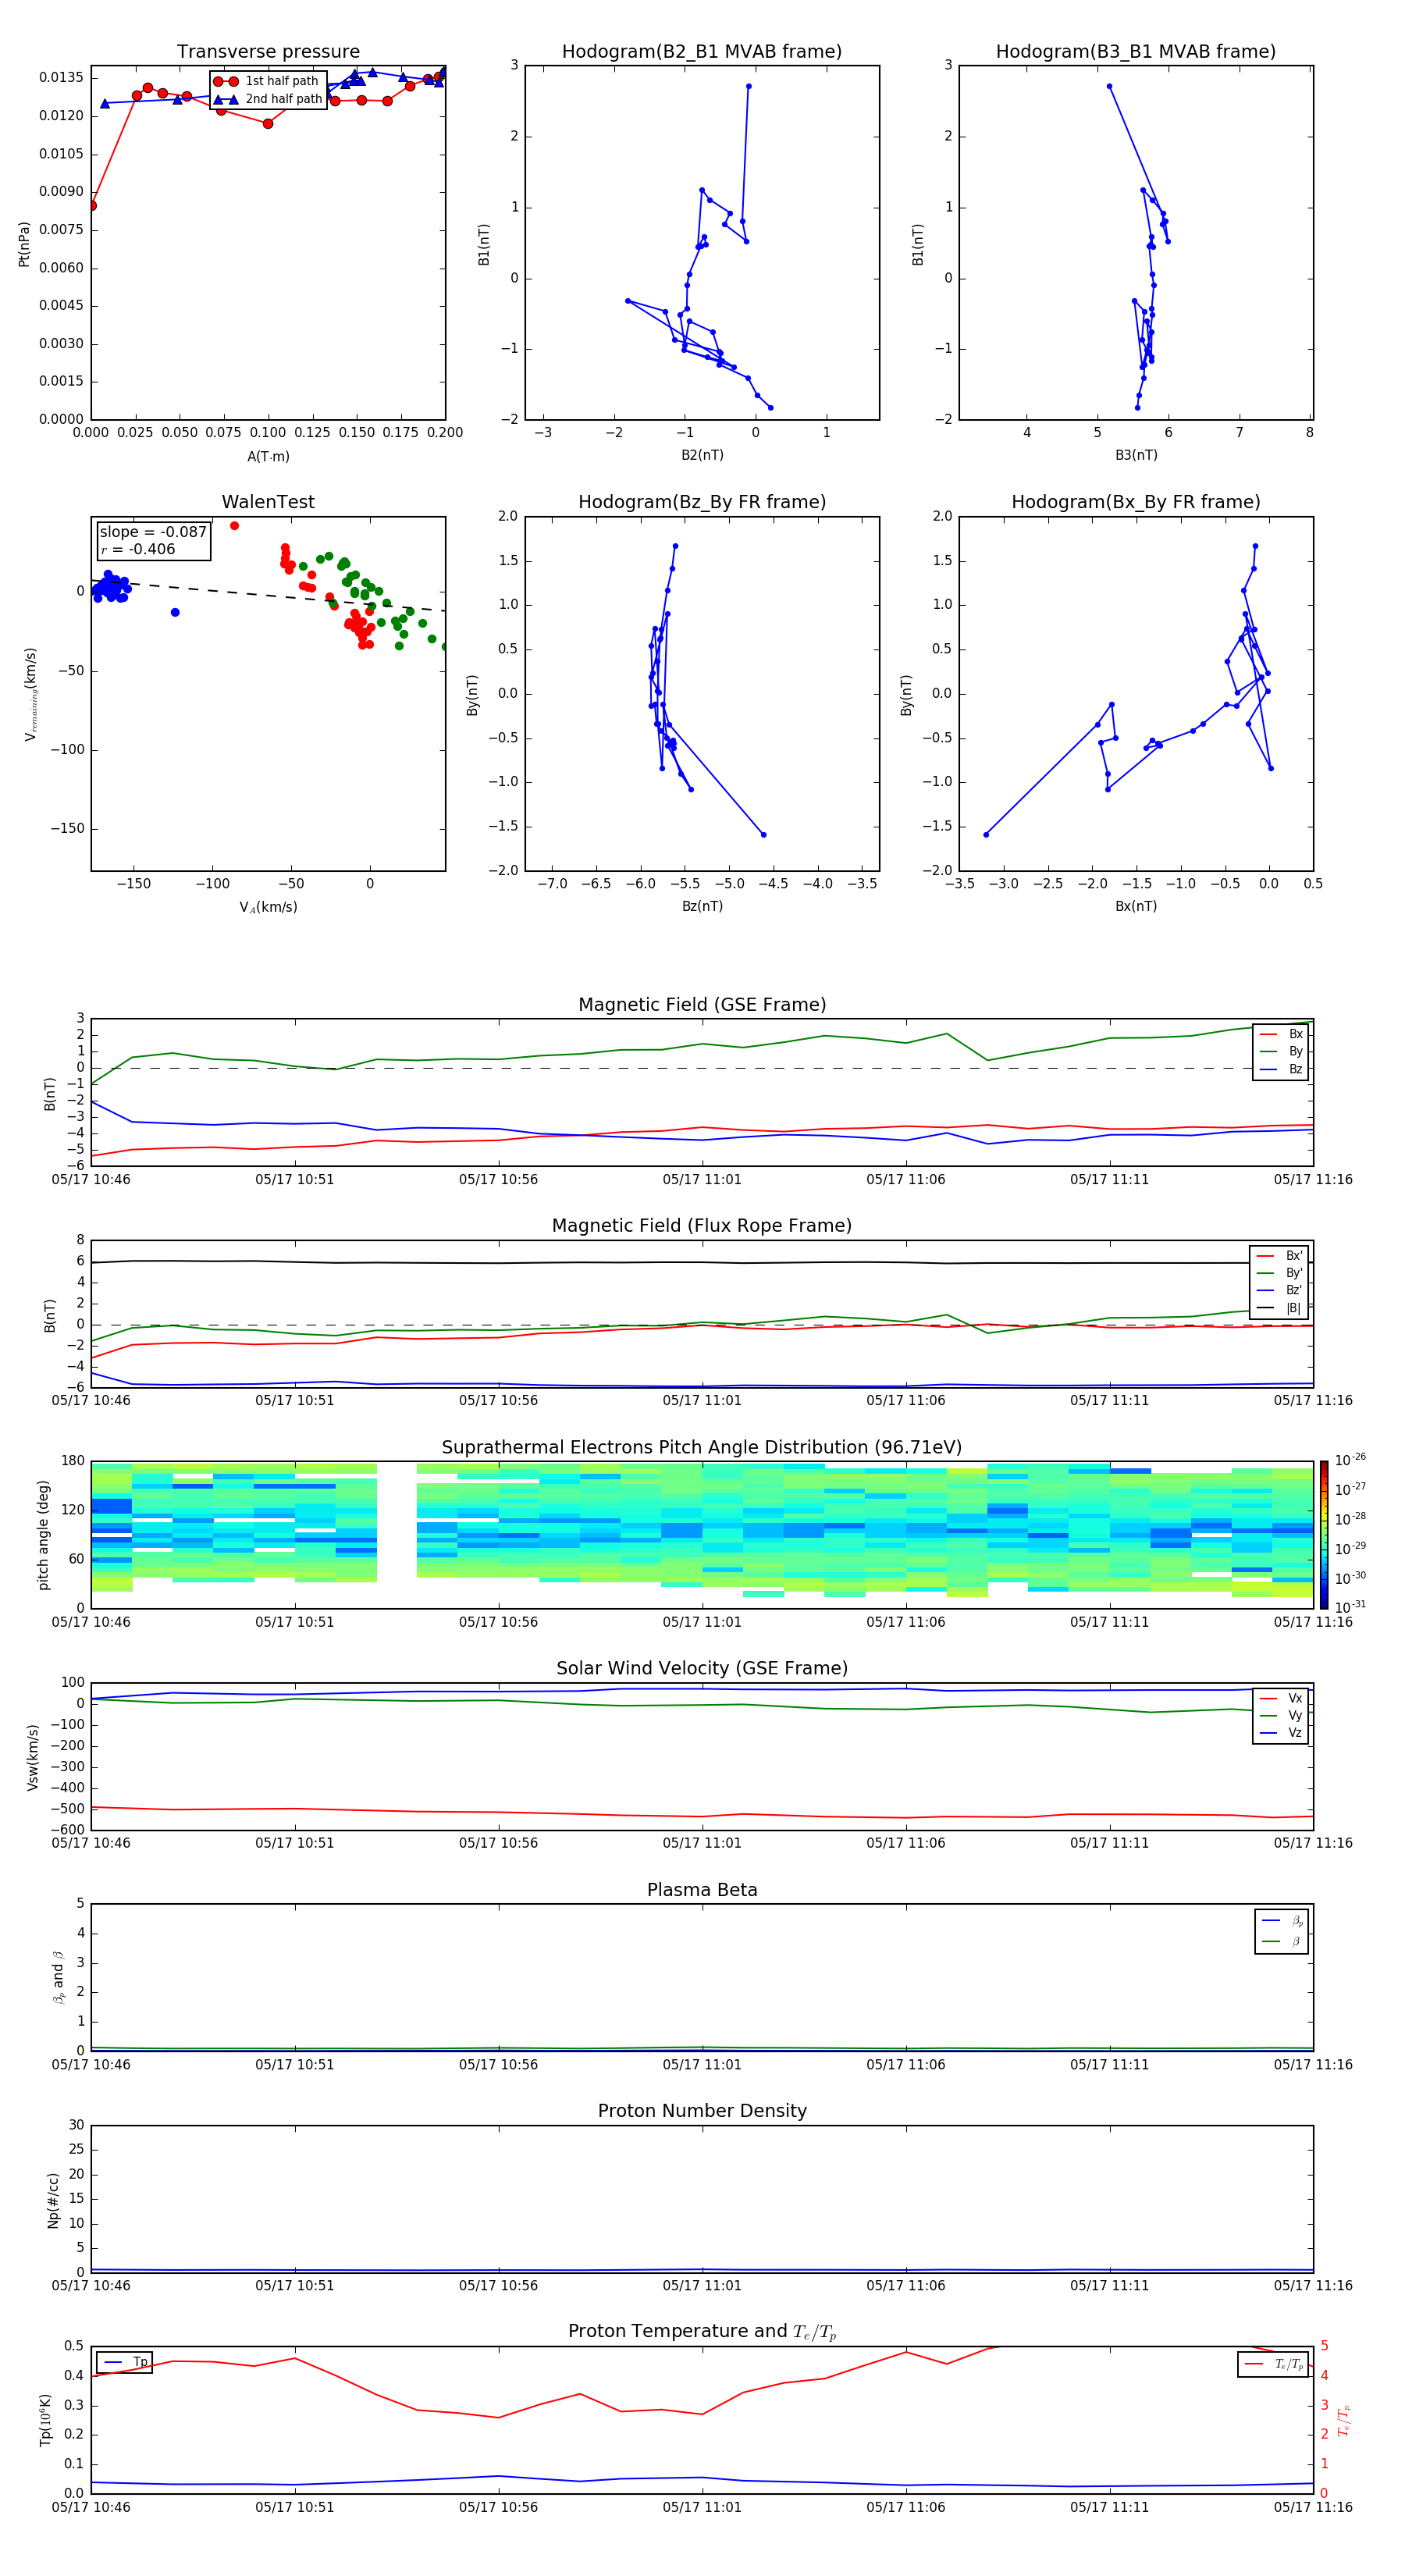Select the Tp legend entry in Proton Temperature
Image resolution: width=1405 pixels, height=2576 pixels.
[125, 2362]
